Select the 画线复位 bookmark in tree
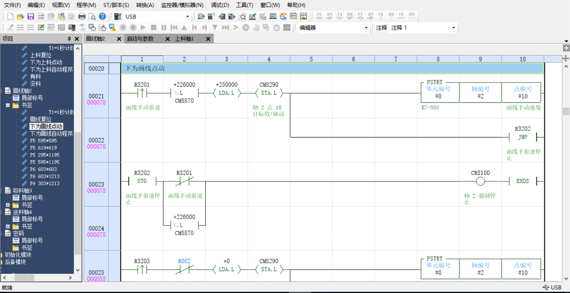This screenshot has height=293, width=570. click(x=41, y=119)
